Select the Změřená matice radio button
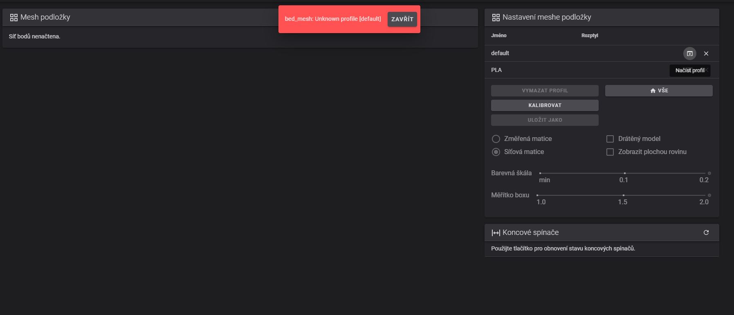The width and height of the screenshot is (734, 315). pos(496,139)
